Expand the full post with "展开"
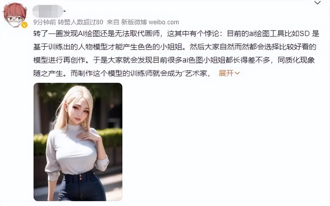The width and height of the screenshot is (330, 206). pyautogui.click(x=226, y=73)
